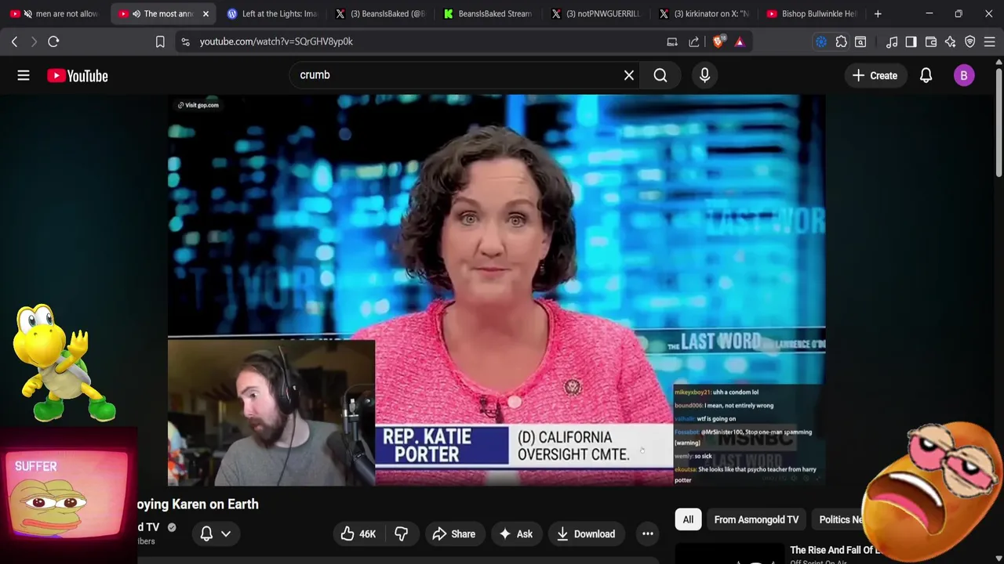Open notification preference dropdown beside bell
1004x564 pixels.
coord(226,534)
